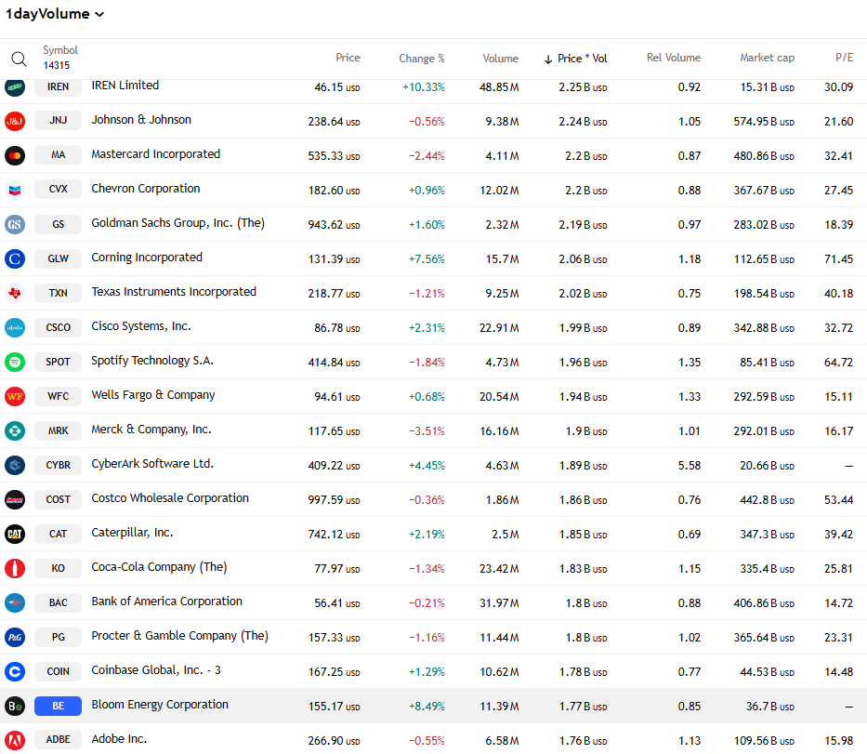The height and width of the screenshot is (754, 867).
Task: Click the IREN Limited logo icon
Action: [x=15, y=86]
